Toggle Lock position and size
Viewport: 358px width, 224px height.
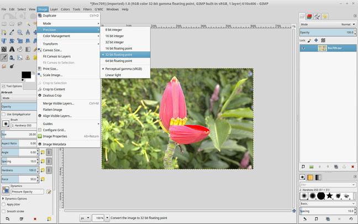pyautogui.click(x=316, y=40)
